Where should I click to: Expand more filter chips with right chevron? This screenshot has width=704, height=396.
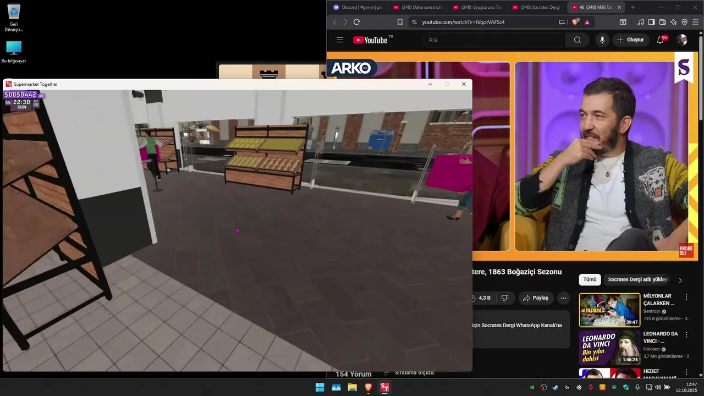coord(680,280)
